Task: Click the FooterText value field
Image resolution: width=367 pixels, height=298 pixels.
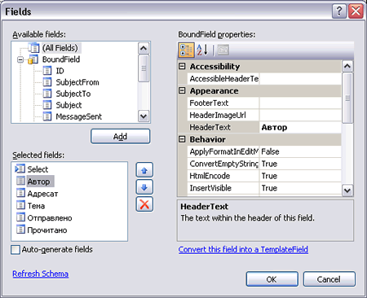Action: 300,103
